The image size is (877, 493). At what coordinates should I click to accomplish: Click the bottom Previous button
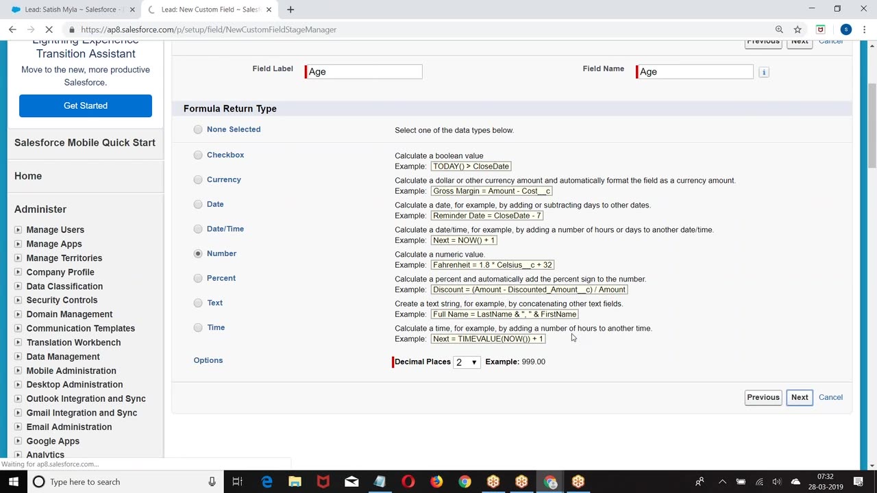coord(763,397)
